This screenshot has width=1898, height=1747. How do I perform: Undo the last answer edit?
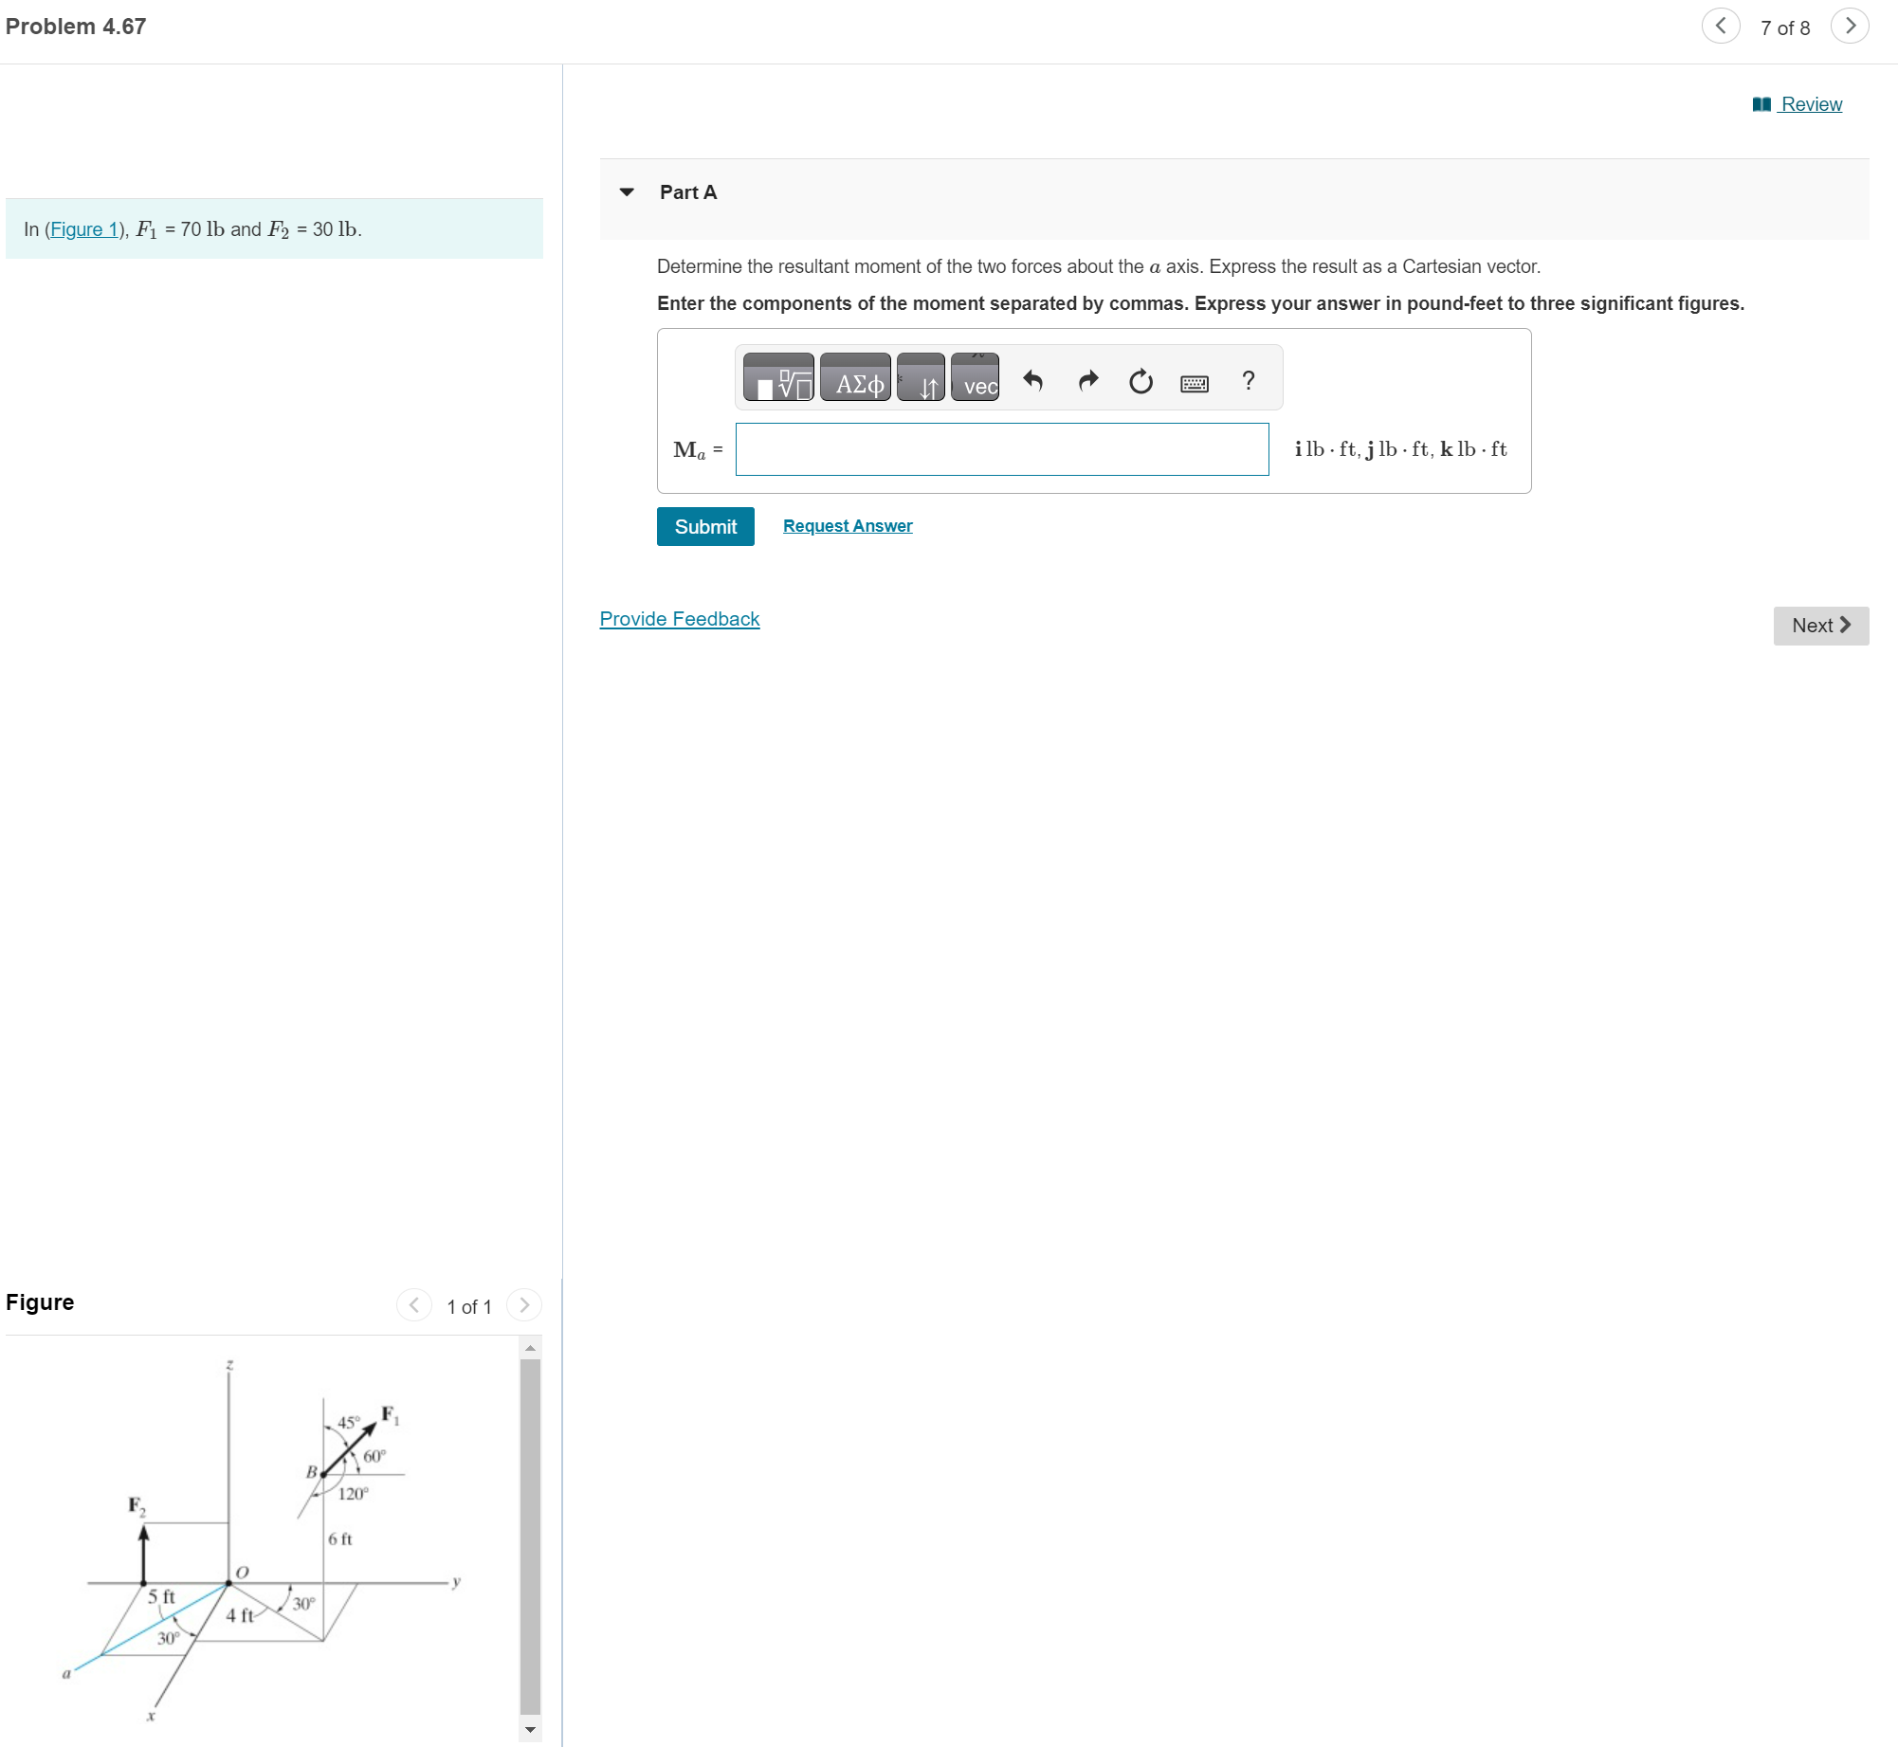1033,381
